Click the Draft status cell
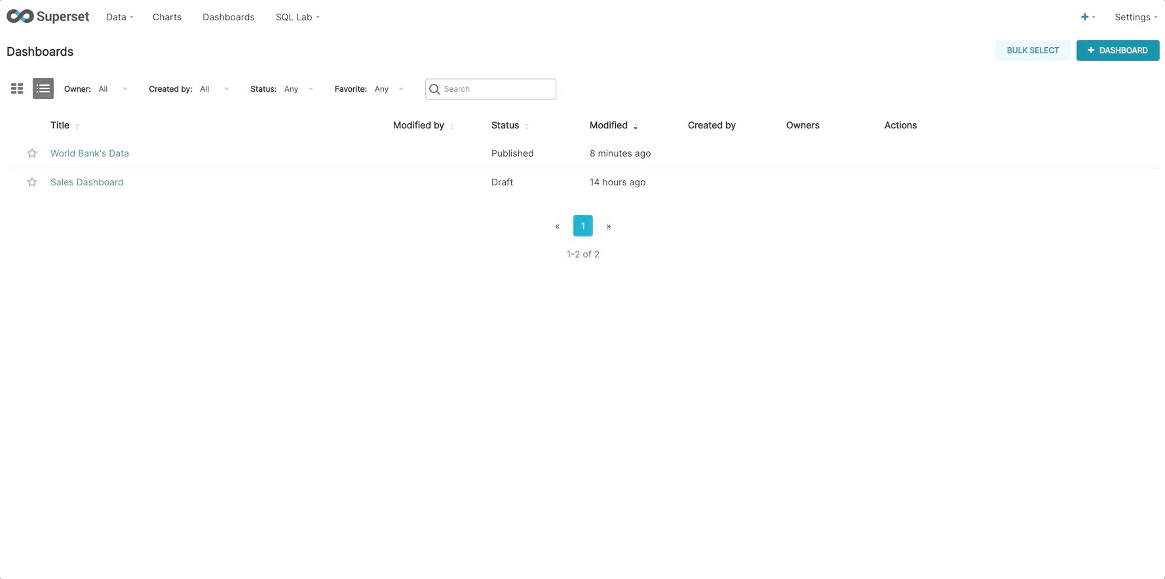Viewport: 1165px width, 579px height. pos(502,182)
